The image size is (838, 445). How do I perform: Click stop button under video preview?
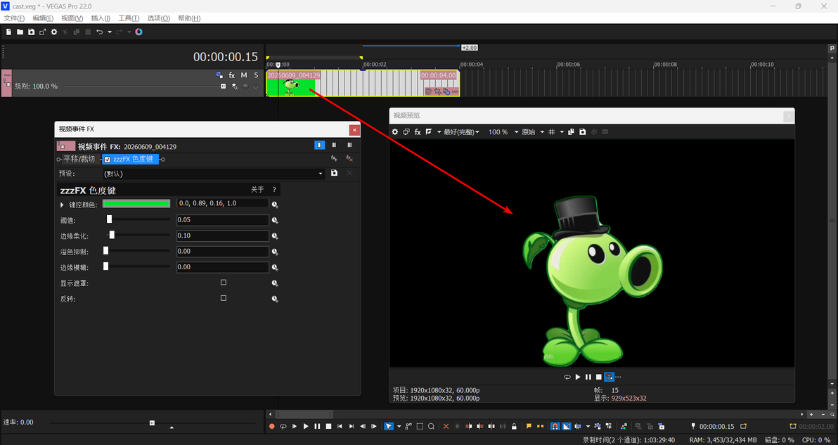coord(598,377)
